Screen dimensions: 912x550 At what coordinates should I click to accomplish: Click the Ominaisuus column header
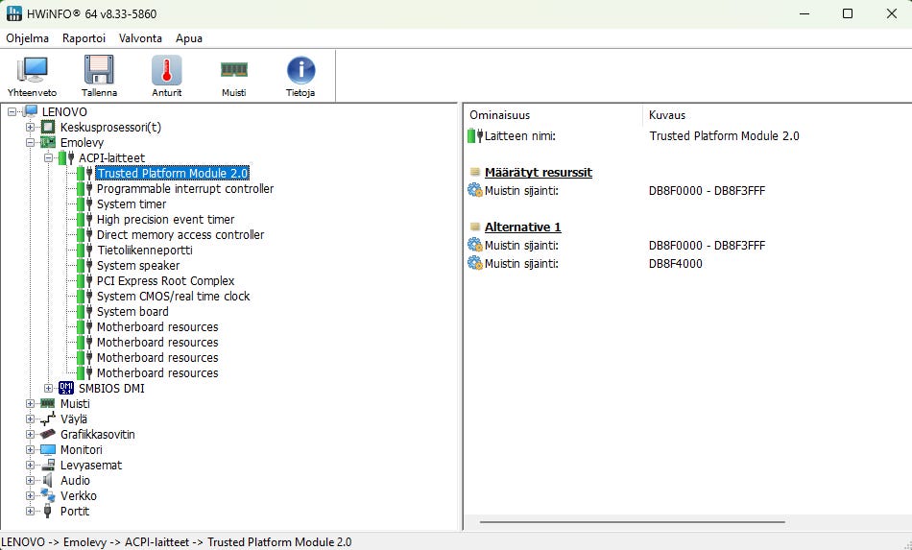pyautogui.click(x=499, y=115)
